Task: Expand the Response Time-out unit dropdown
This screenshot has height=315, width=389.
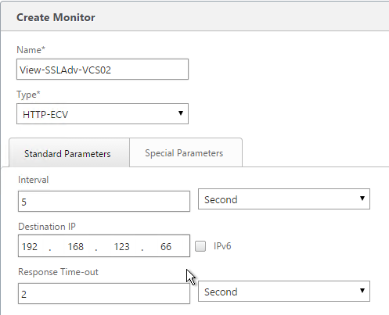Action: point(284,292)
